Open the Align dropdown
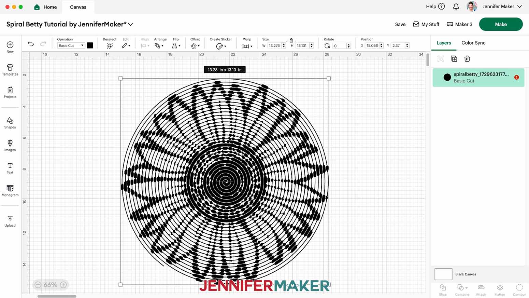This screenshot has width=529, height=298. click(145, 45)
